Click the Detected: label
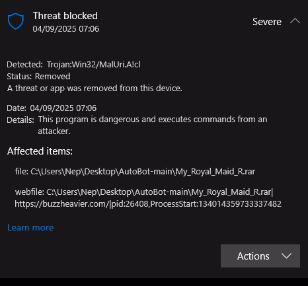 pos(24,65)
